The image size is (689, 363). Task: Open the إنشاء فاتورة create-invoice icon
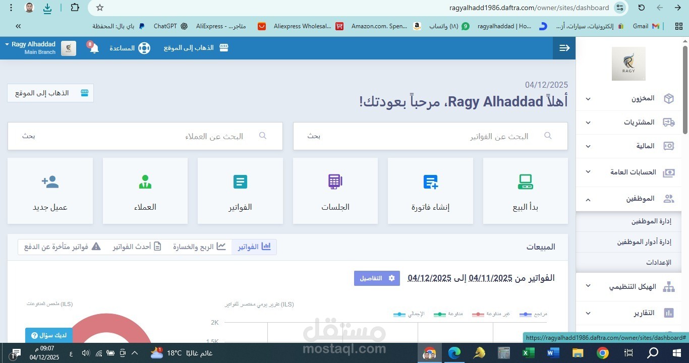point(431,181)
